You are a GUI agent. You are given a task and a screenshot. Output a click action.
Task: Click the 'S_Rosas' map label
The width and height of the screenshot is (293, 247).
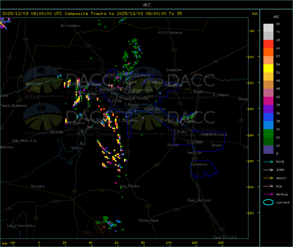tap(131, 105)
